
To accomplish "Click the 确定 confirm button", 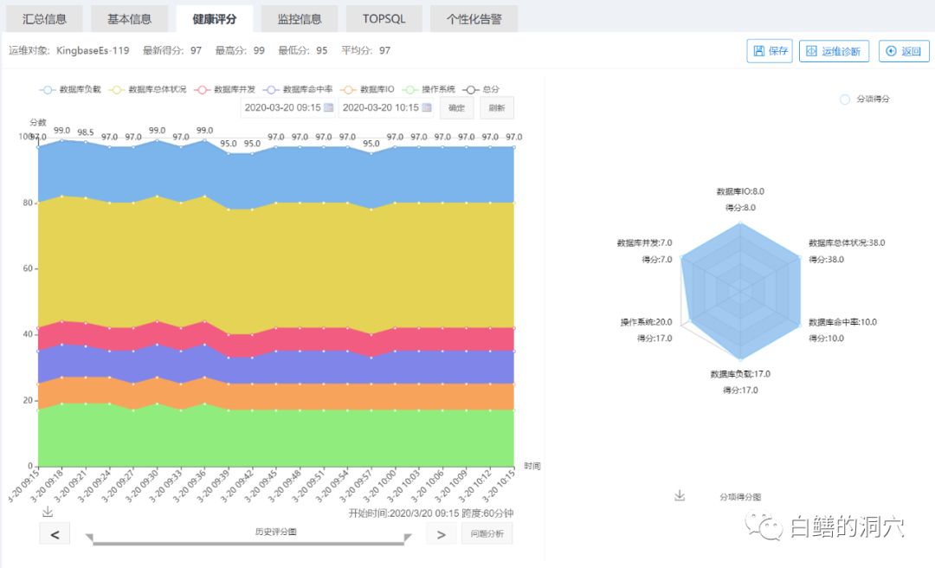I will coord(457,108).
